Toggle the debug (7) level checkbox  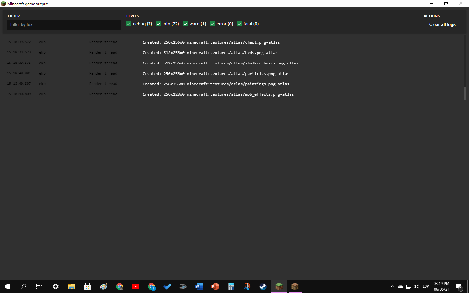[x=129, y=24]
